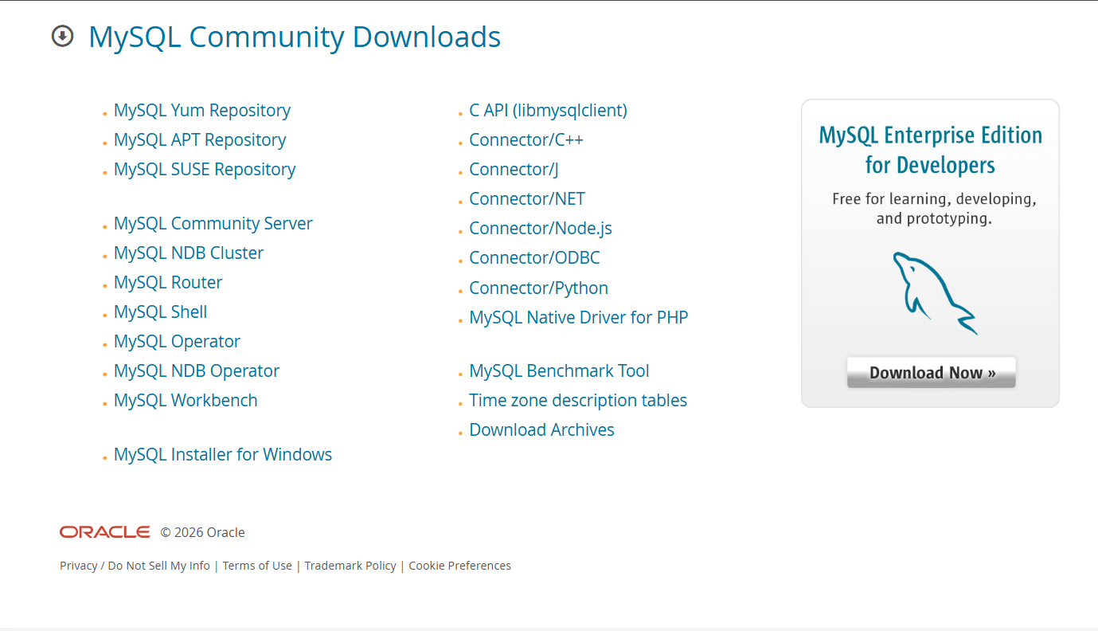The image size is (1098, 631).
Task: Select Connector/C++ download link
Action: coord(526,139)
